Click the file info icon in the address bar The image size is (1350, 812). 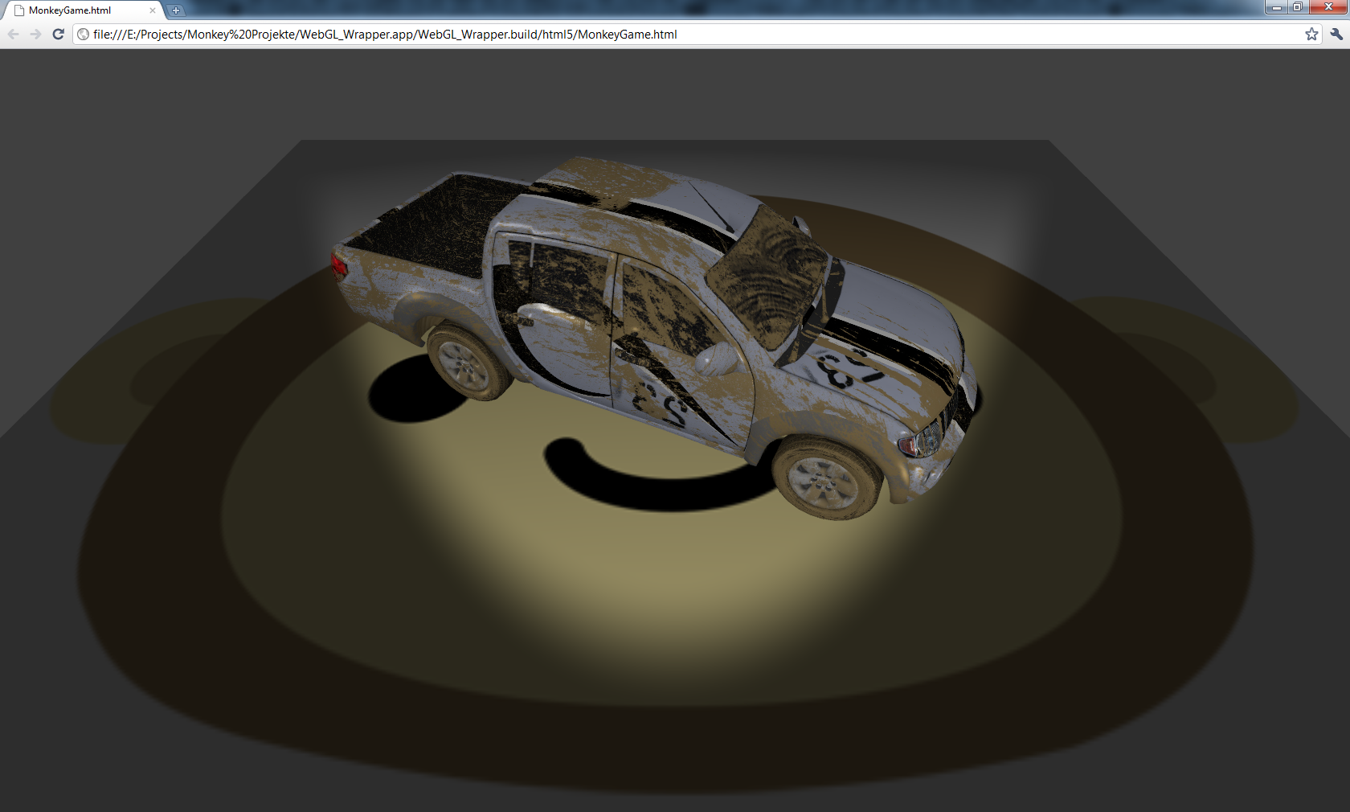[83, 34]
